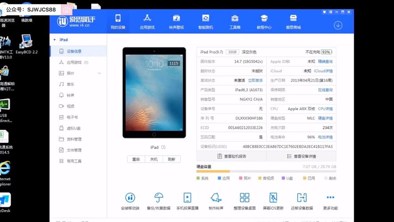This screenshot has height=222, width=394.
Task: Open CPU详情 link
Action: [325, 109]
